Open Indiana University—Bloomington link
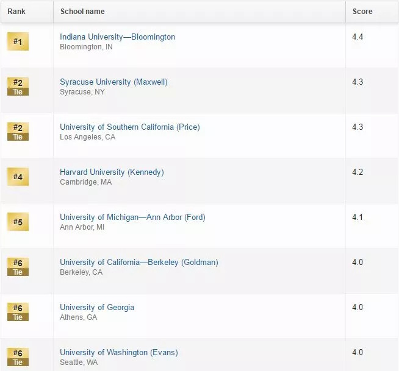The width and height of the screenshot is (399, 371). [117, 37]
